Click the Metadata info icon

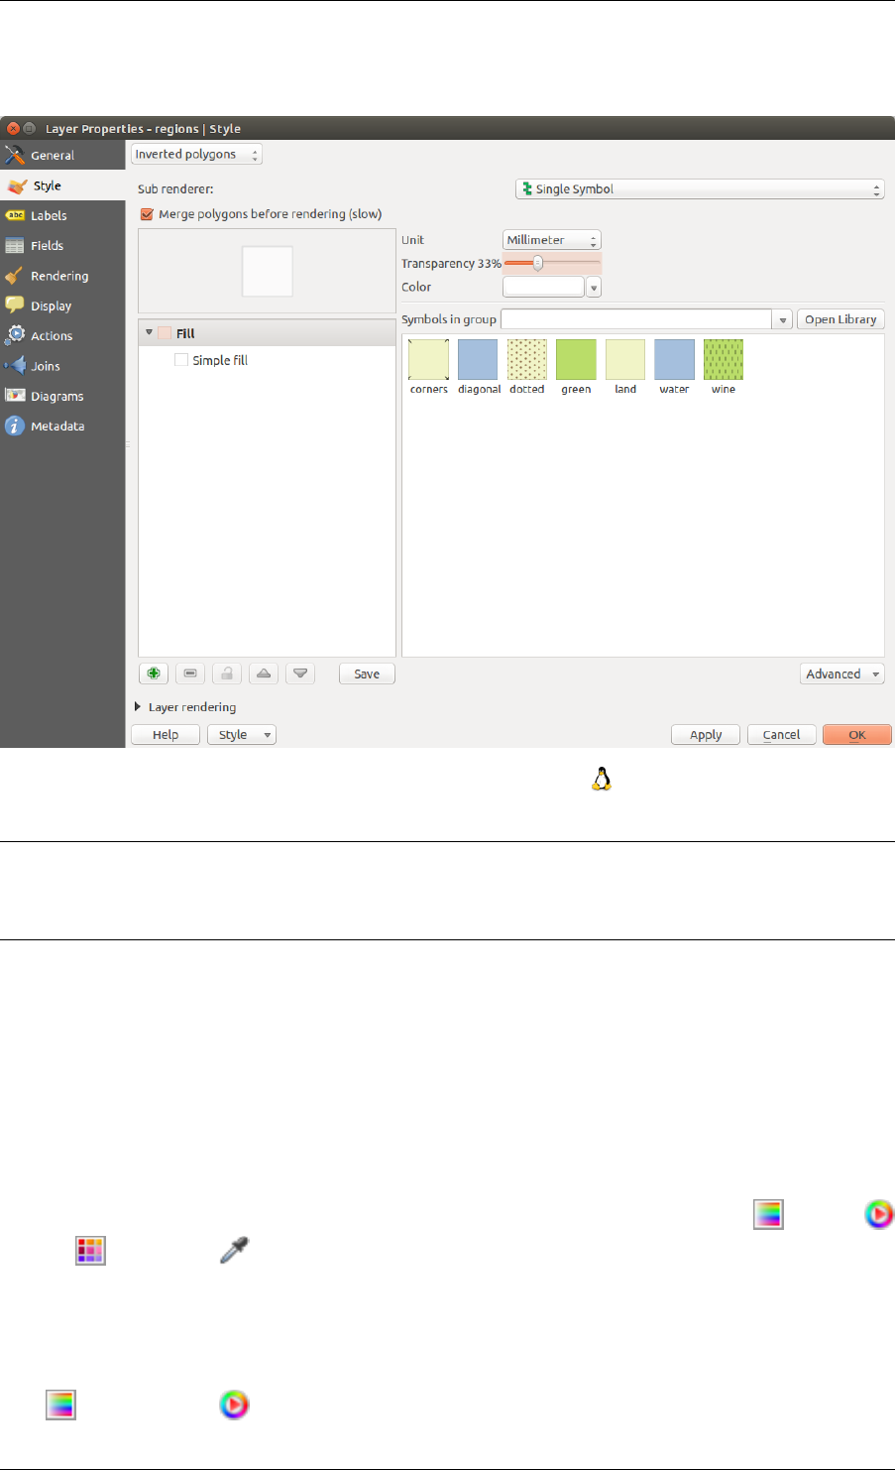pos(15,426)
